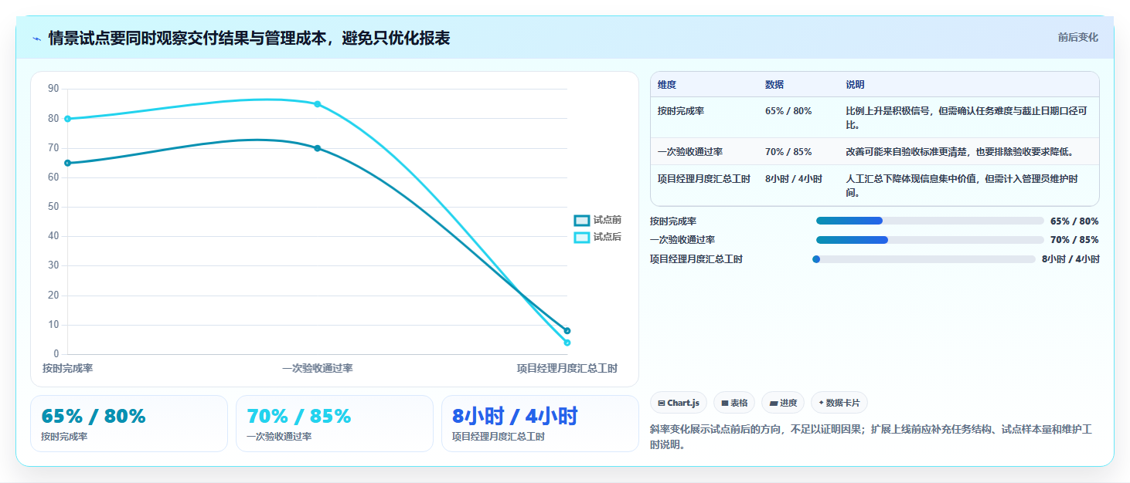Click 按时完成率 label beside the progress bar
The width and height of the screenshot is (1130, 483).
coord(673,221)
